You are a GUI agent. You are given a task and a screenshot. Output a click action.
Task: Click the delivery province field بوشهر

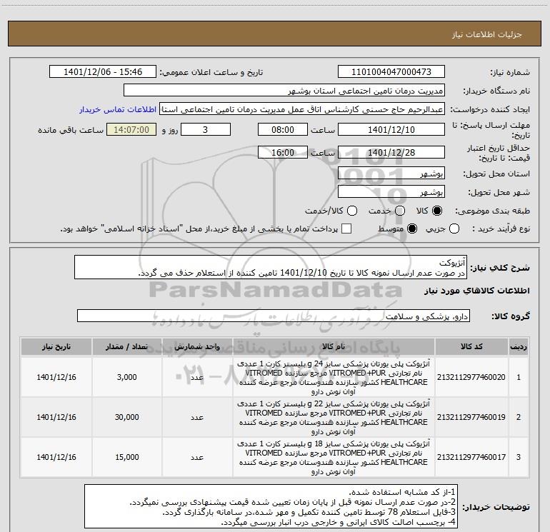coord(391,173)
